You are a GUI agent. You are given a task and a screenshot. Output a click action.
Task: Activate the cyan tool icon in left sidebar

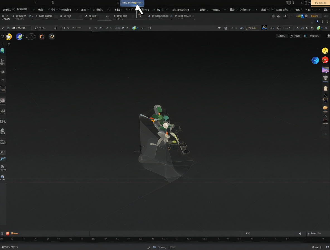[2, 51]
